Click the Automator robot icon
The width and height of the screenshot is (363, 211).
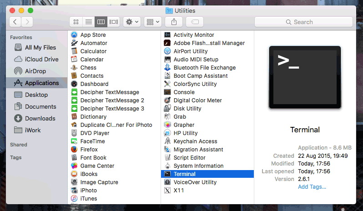(x=74, y=43)
